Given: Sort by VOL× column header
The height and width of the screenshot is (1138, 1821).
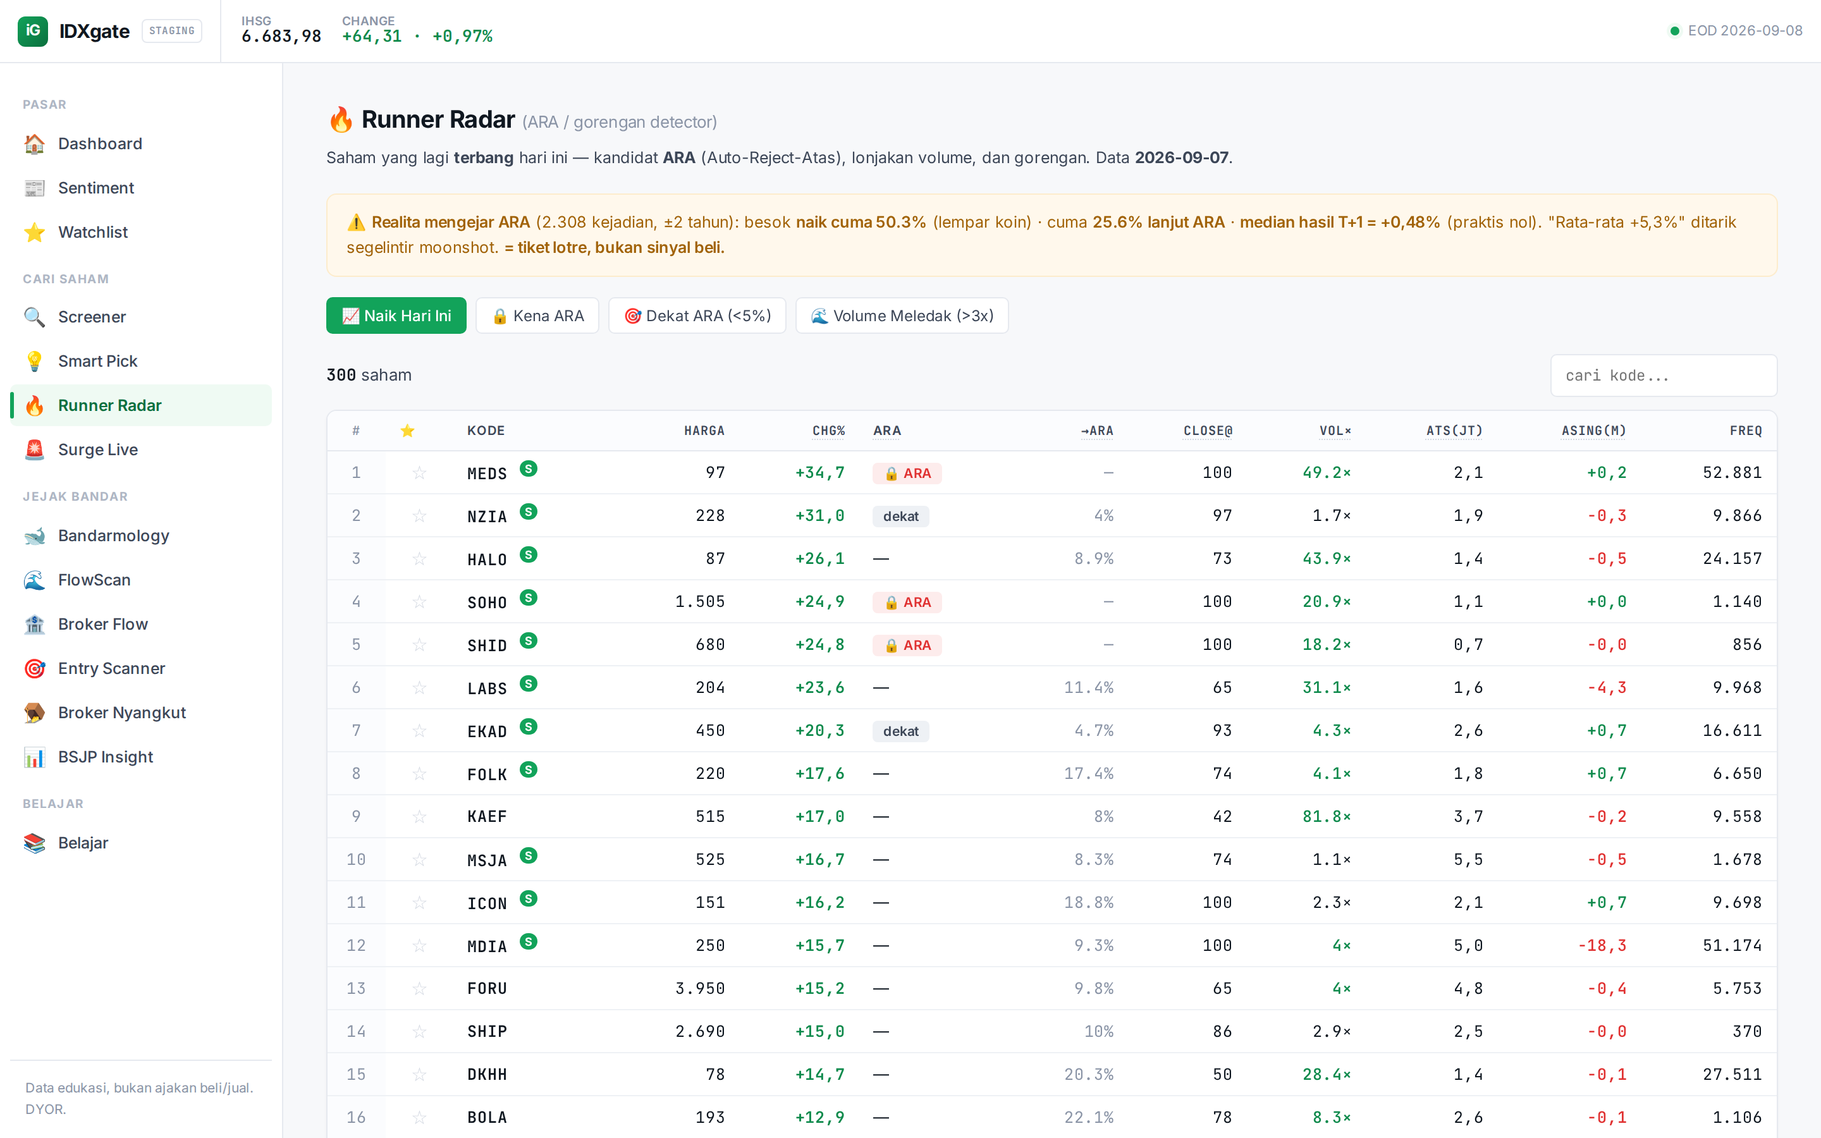Looking at the screenshot, I should [x=1335, y=431].
